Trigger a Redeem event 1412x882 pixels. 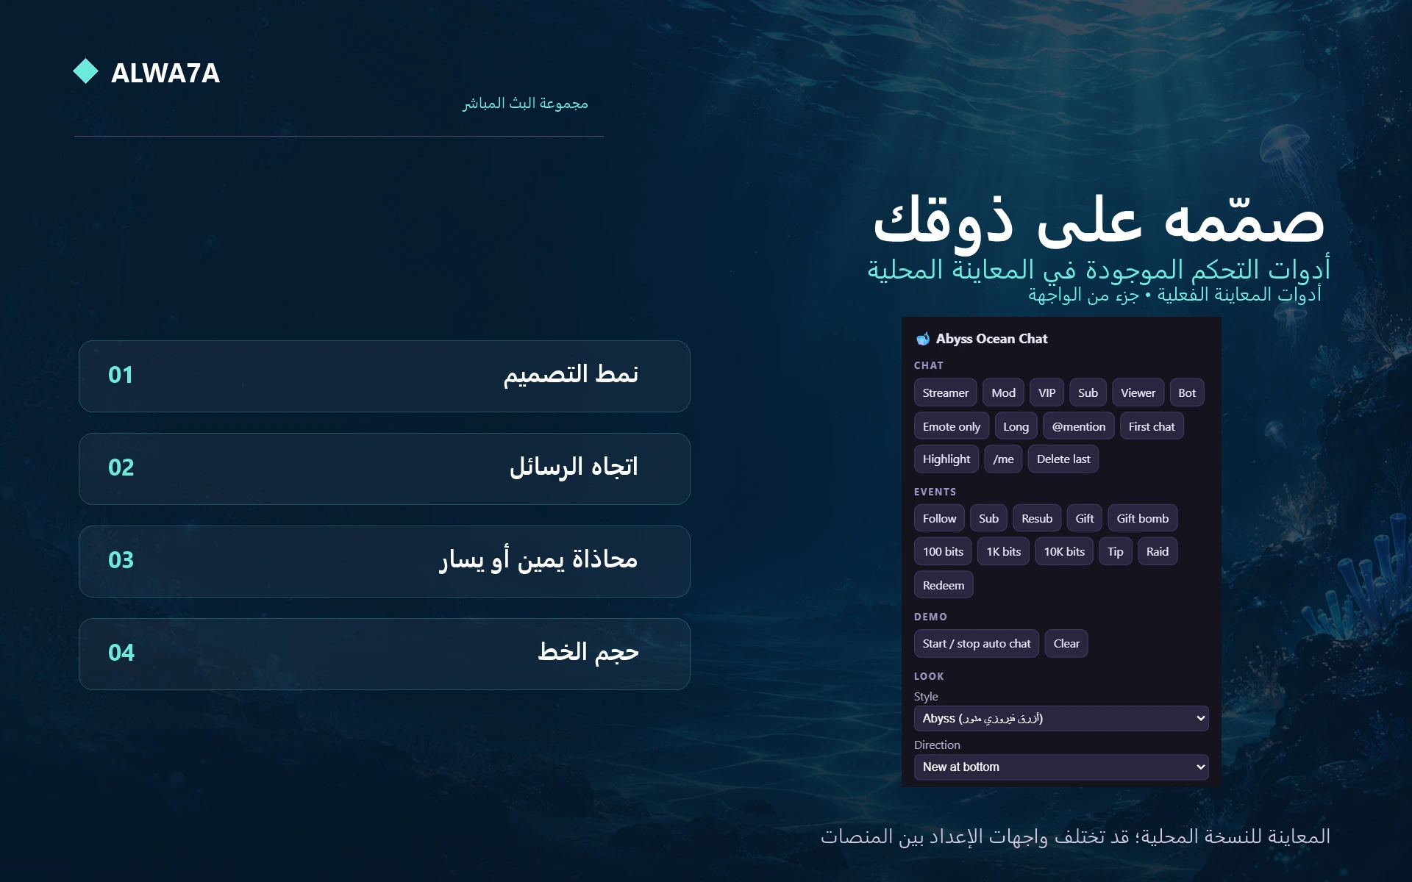(x=944, y=585)
